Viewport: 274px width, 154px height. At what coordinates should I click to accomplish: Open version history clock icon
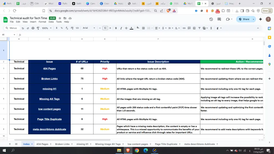[x=211, y=19]
